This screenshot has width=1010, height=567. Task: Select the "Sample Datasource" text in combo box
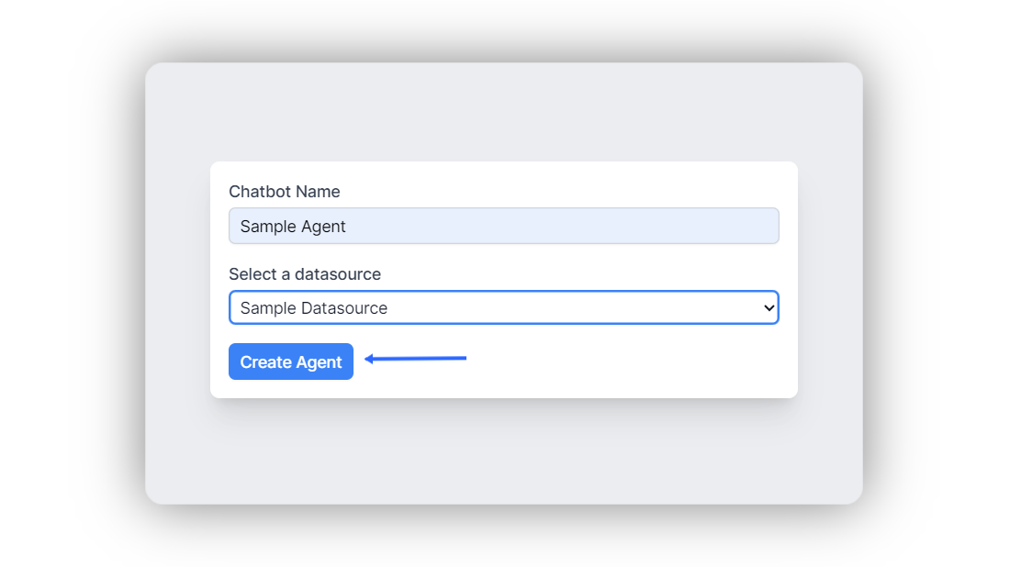point(314,308)
